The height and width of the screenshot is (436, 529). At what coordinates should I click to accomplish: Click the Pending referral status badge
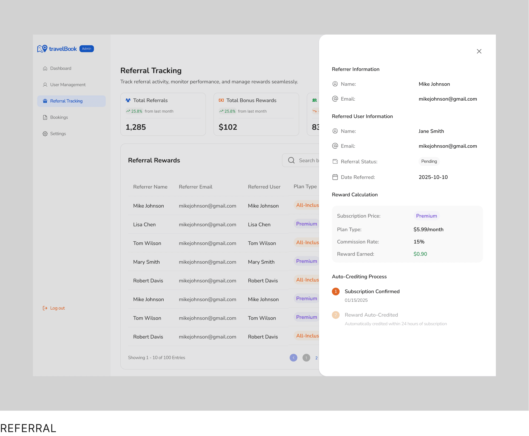[429, 161]
